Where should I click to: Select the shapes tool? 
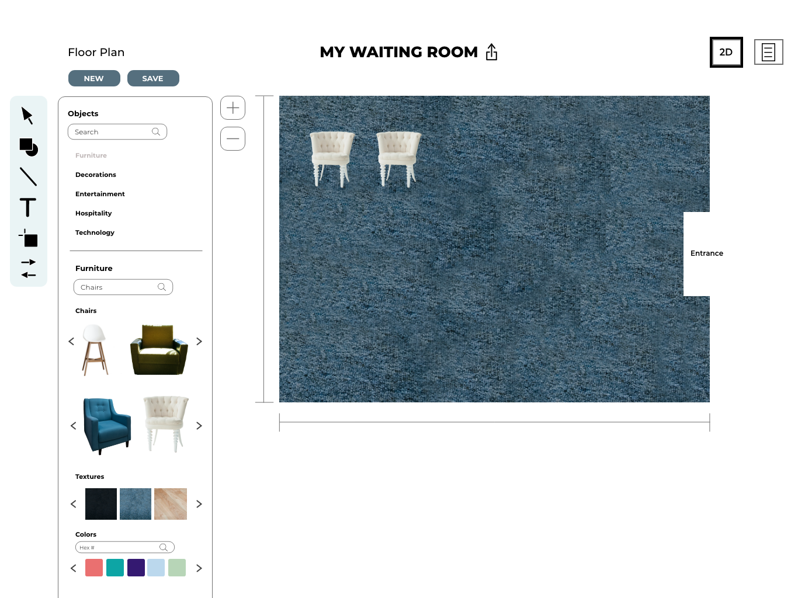coord(29,147)
